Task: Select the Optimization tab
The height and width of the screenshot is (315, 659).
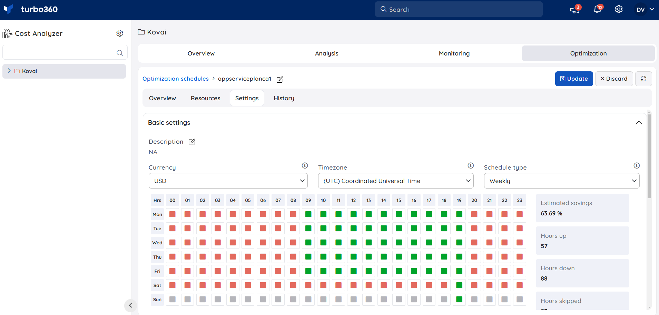Action: [588, 53]
